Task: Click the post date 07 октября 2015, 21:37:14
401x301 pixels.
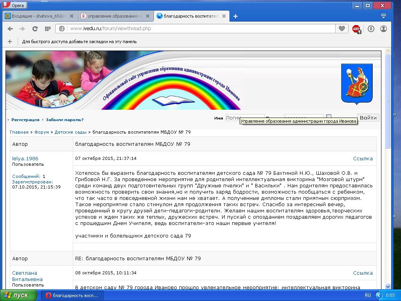Action: click(x=106, y=158)
